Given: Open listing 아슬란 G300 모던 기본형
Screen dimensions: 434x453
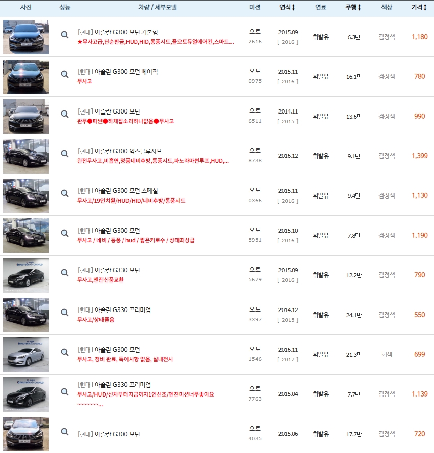Looking at the screenshot, I should [x=117, y=32].
